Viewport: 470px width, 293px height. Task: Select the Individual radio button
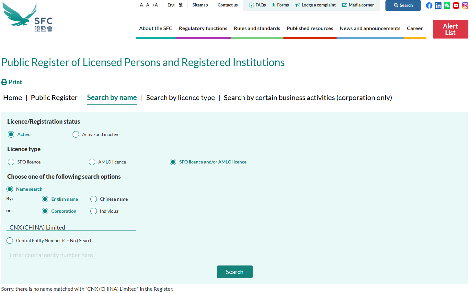pyautogui.click(x=94, y=211)
